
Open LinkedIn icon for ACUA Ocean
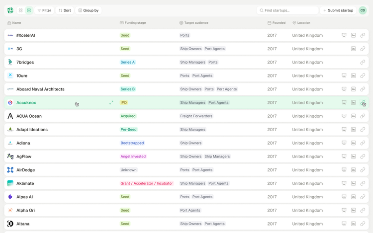[x=353, y=116]
